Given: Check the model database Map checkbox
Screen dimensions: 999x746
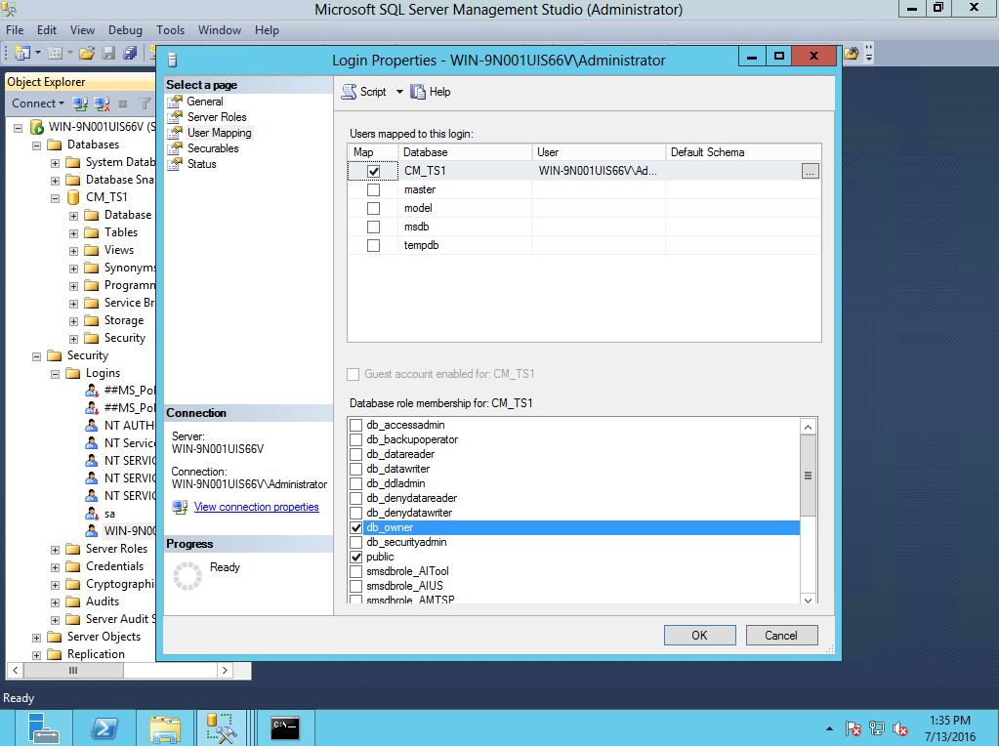Looking at the screenshot, I should point(373,208).
